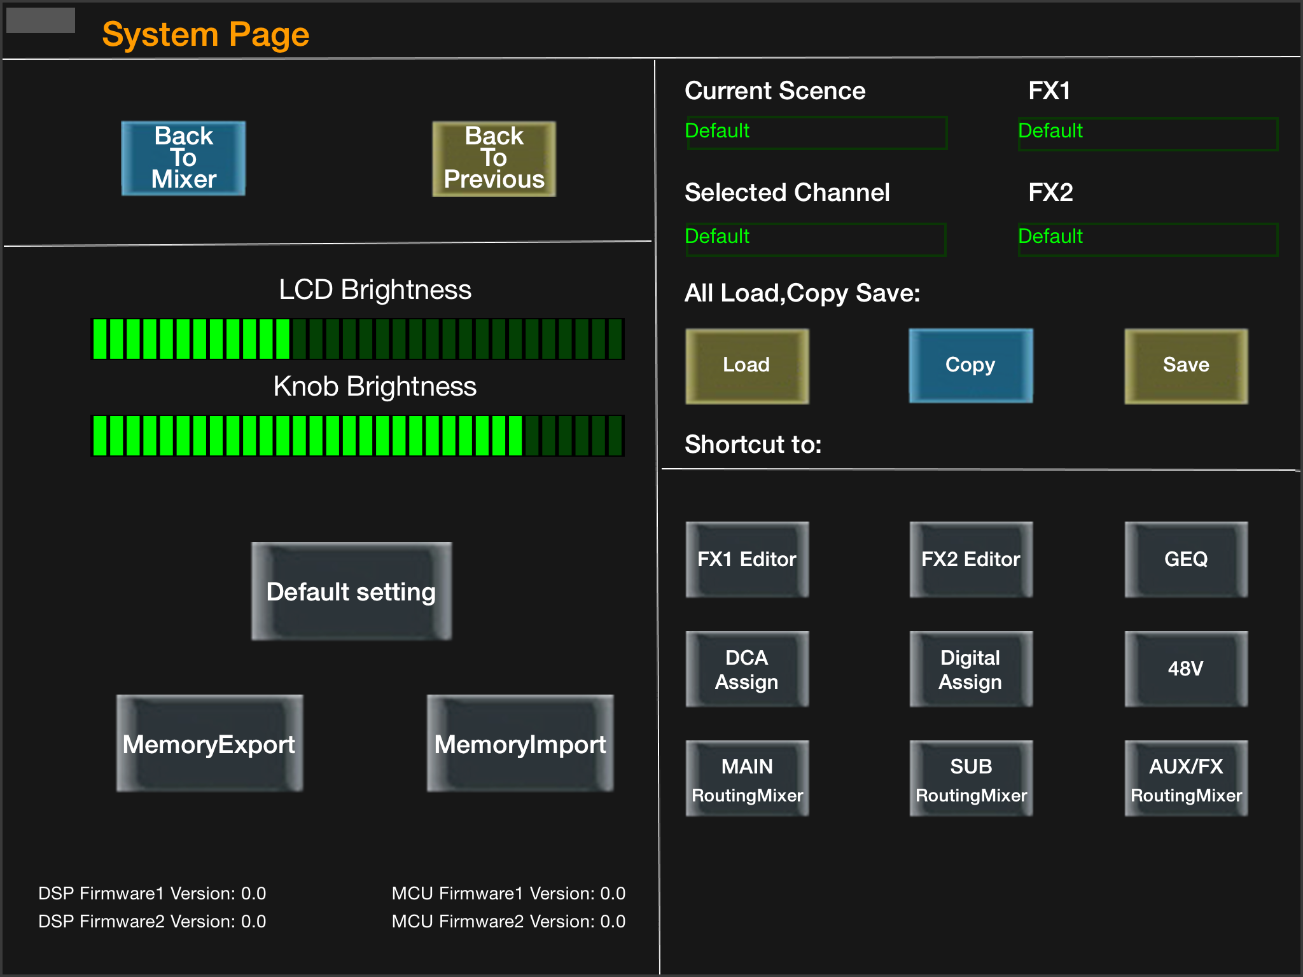This screenshot has width=1303, height=977.
Task: Save all settings with Save button
Action: pyautogui.click(x=1186, y=366)
